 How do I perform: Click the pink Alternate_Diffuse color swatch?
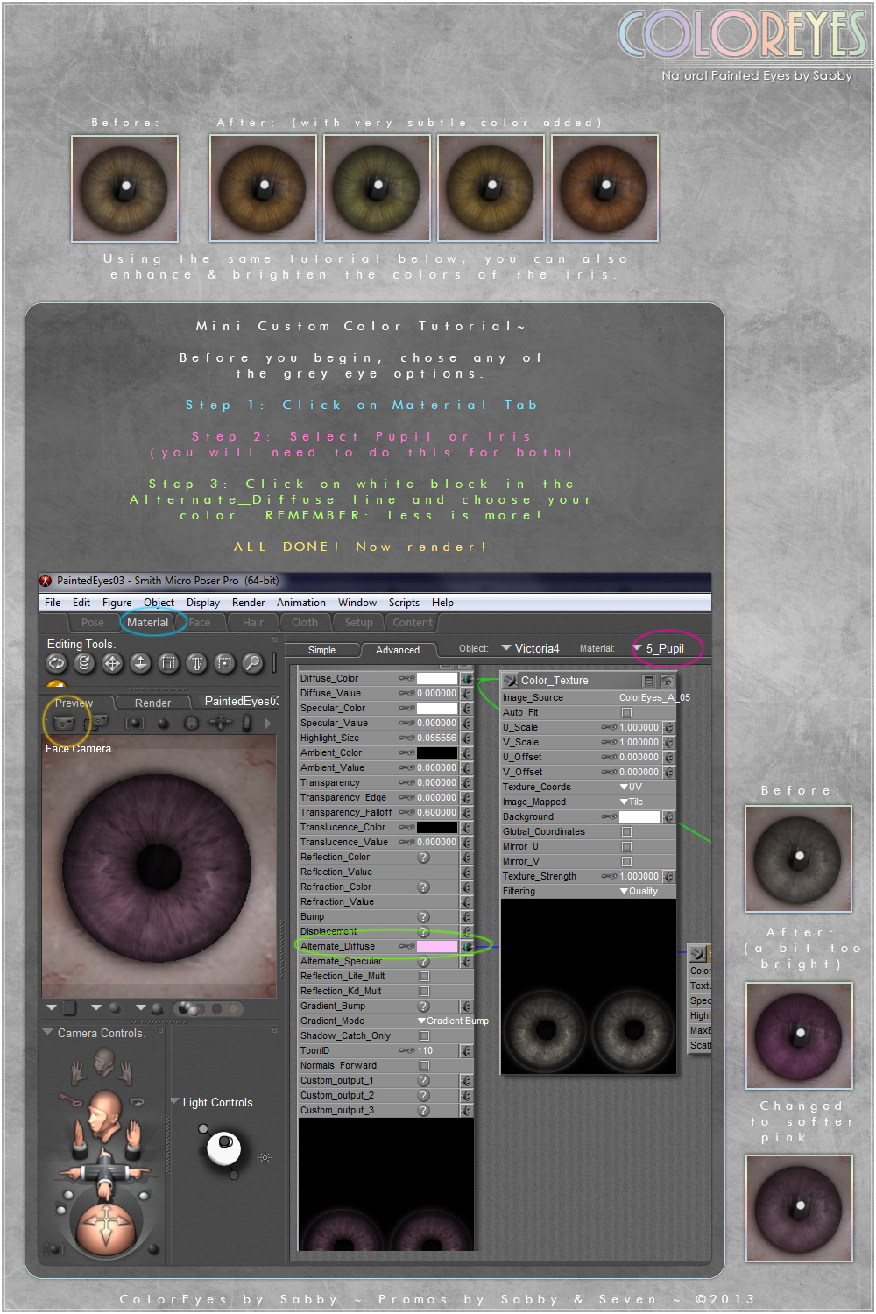point(436,947)
